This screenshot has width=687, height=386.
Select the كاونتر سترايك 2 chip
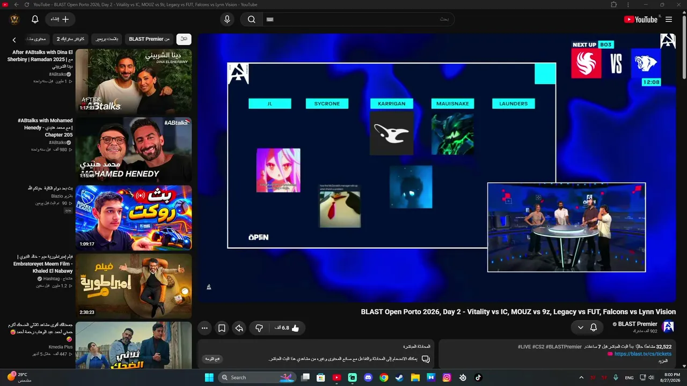(71, 39)
